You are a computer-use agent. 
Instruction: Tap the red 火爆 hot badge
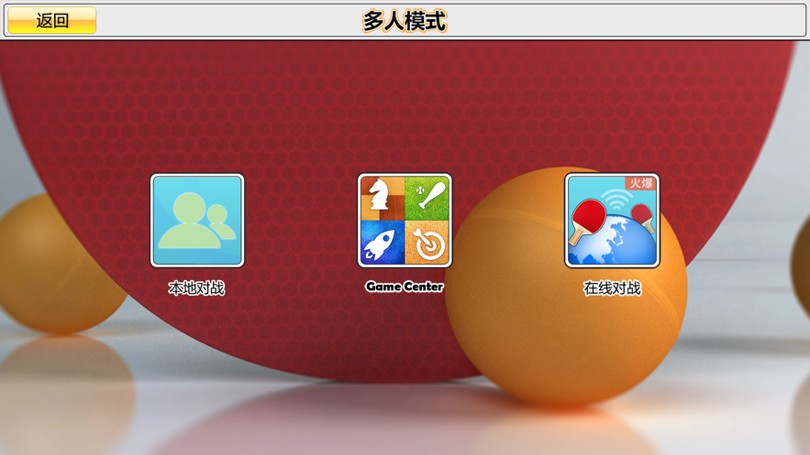640,183
